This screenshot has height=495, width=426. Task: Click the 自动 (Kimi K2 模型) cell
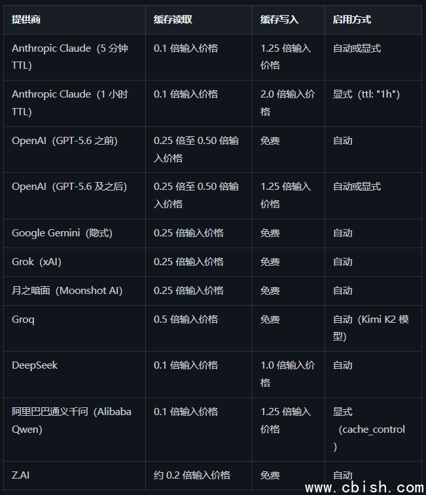pos(373,328)
